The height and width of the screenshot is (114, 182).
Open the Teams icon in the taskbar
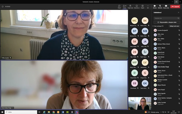click(77, 112)
